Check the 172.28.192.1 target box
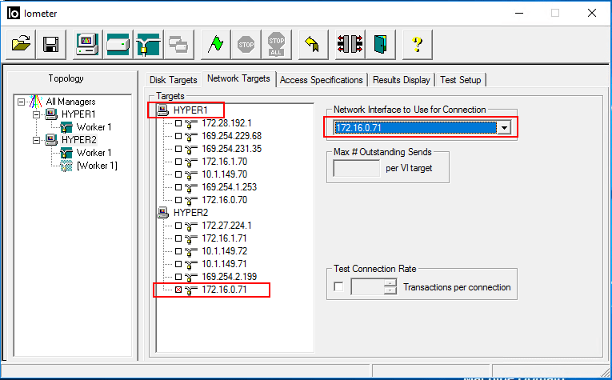 178,123
